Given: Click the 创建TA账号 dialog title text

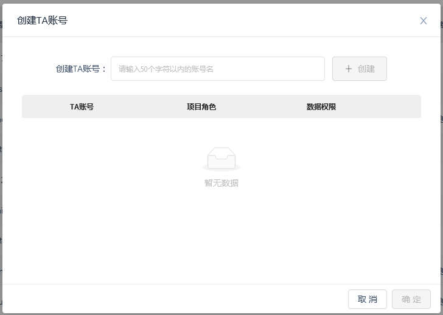Looking at the screenshot, I should (42, 21).
